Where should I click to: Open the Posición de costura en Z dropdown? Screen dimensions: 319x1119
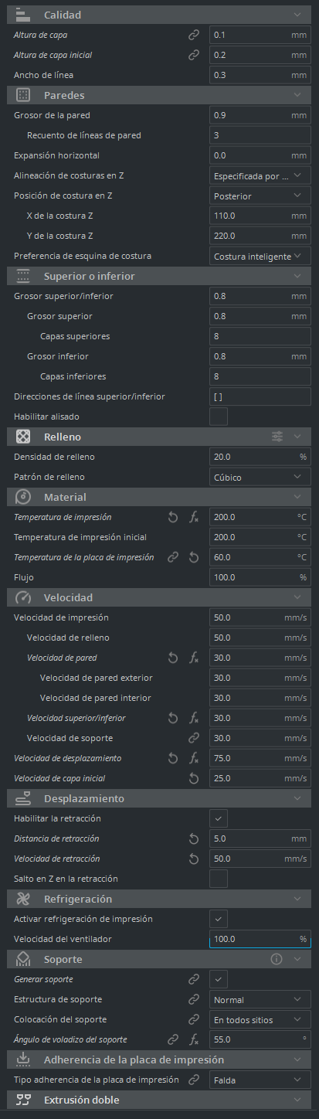(260, 196)
